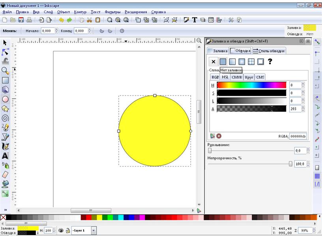Open the Фильтры menu

tap(112, 12)
